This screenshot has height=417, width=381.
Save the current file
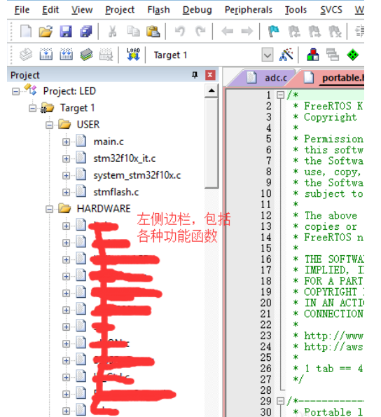[x=66, y=31]
